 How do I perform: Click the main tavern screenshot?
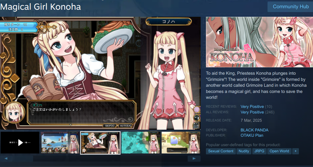point(100,73)
